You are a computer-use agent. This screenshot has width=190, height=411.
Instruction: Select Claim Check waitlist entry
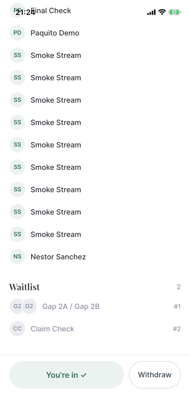tap(95, 329)
